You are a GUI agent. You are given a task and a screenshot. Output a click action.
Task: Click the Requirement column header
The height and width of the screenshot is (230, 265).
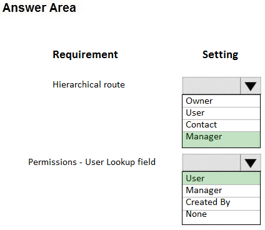point(85,55)
